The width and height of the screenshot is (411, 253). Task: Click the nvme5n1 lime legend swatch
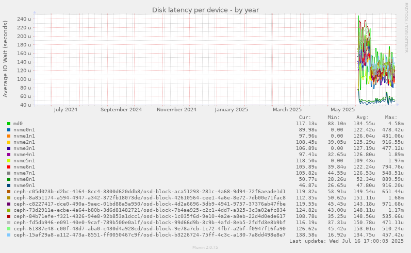click(x=9, y=161)
